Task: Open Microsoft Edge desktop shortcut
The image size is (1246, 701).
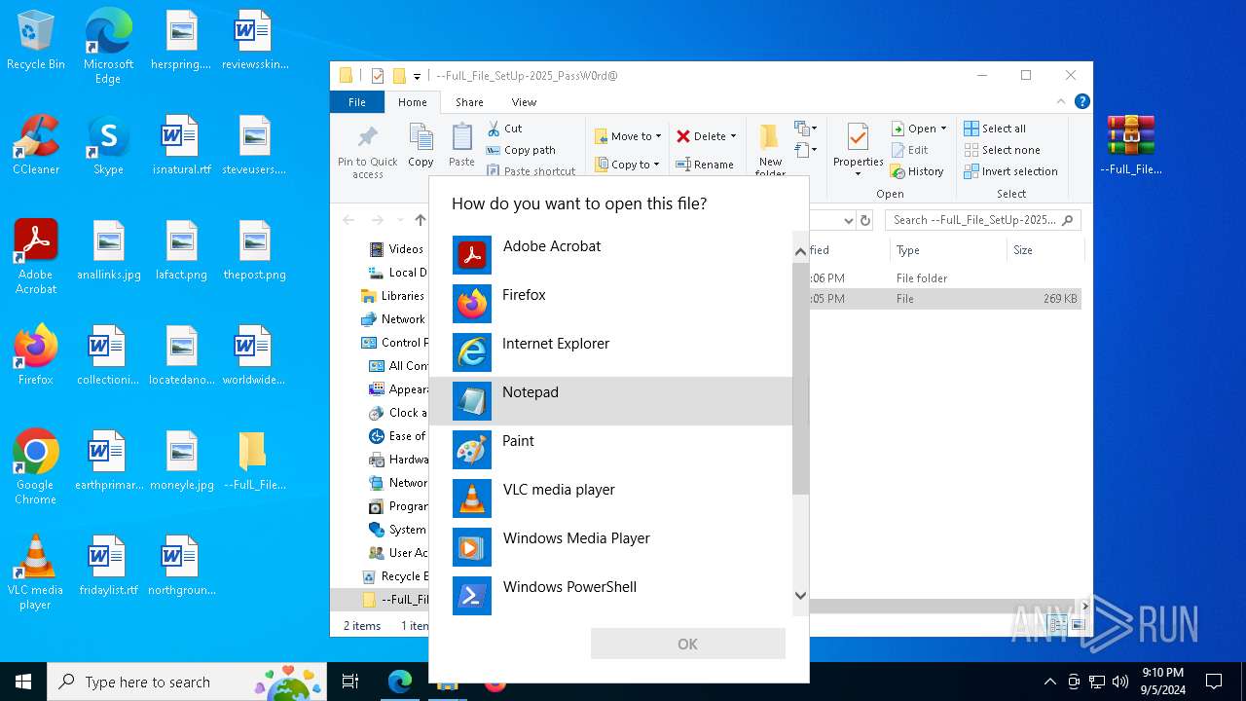Action: tap(108, 46)
